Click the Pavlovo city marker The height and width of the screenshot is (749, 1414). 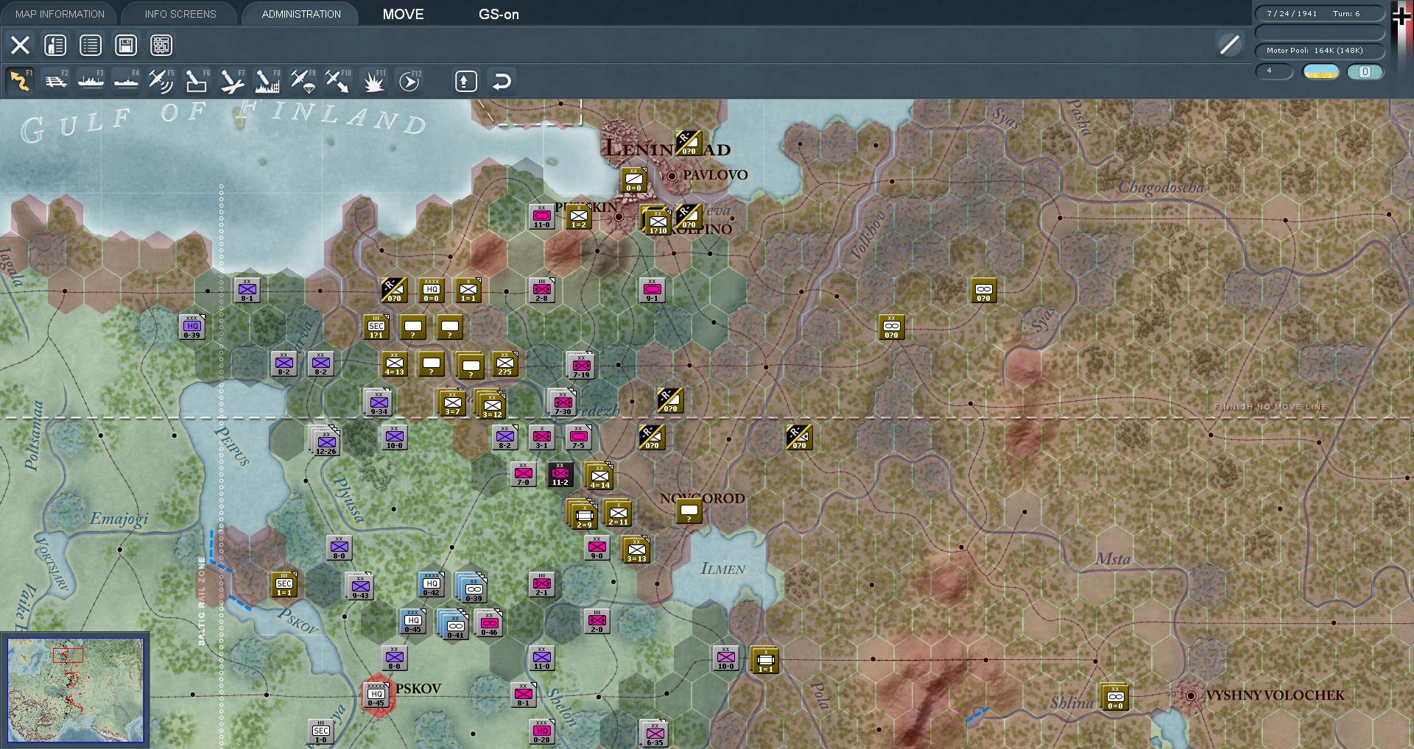click(x=672, y=176)
